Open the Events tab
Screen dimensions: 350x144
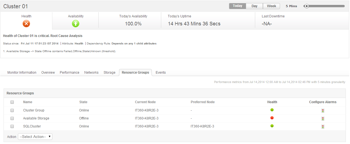pyautogui.click(x=161, y=73)
